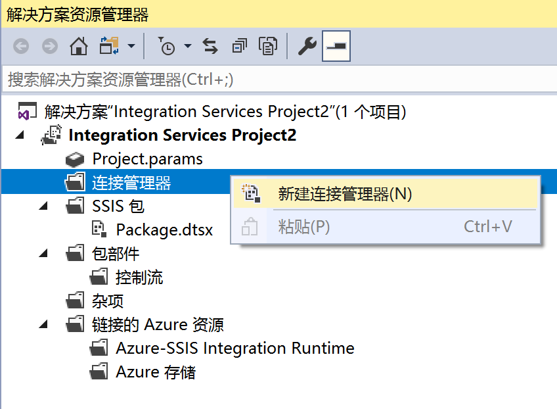Click the Collapse All toolbar icon
557x409 pixels.
tap(239, 46)
